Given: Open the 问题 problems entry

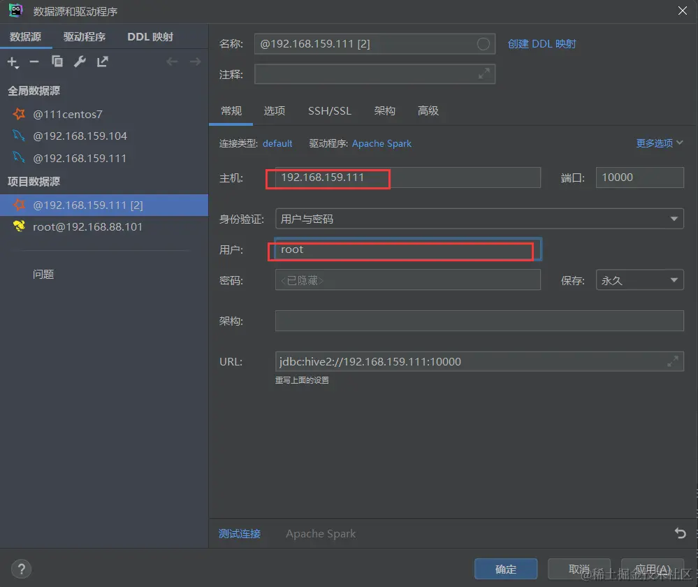Looking at the screenshot, I should 43,274.
